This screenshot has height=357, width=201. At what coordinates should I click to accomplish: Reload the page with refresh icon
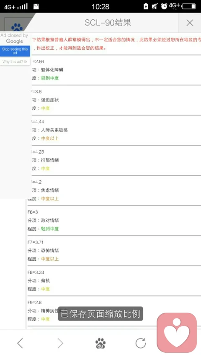pyautogui.click(x=141, y=343)
